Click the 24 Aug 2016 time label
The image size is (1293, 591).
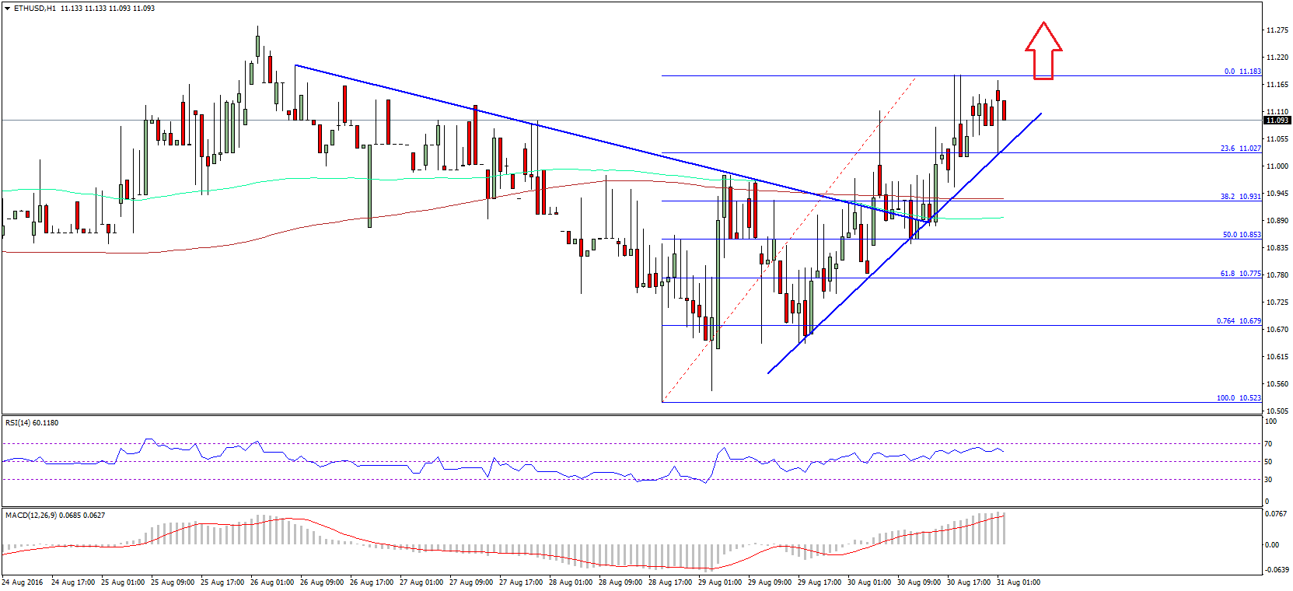pyautogui.click(x=23, y=582)
